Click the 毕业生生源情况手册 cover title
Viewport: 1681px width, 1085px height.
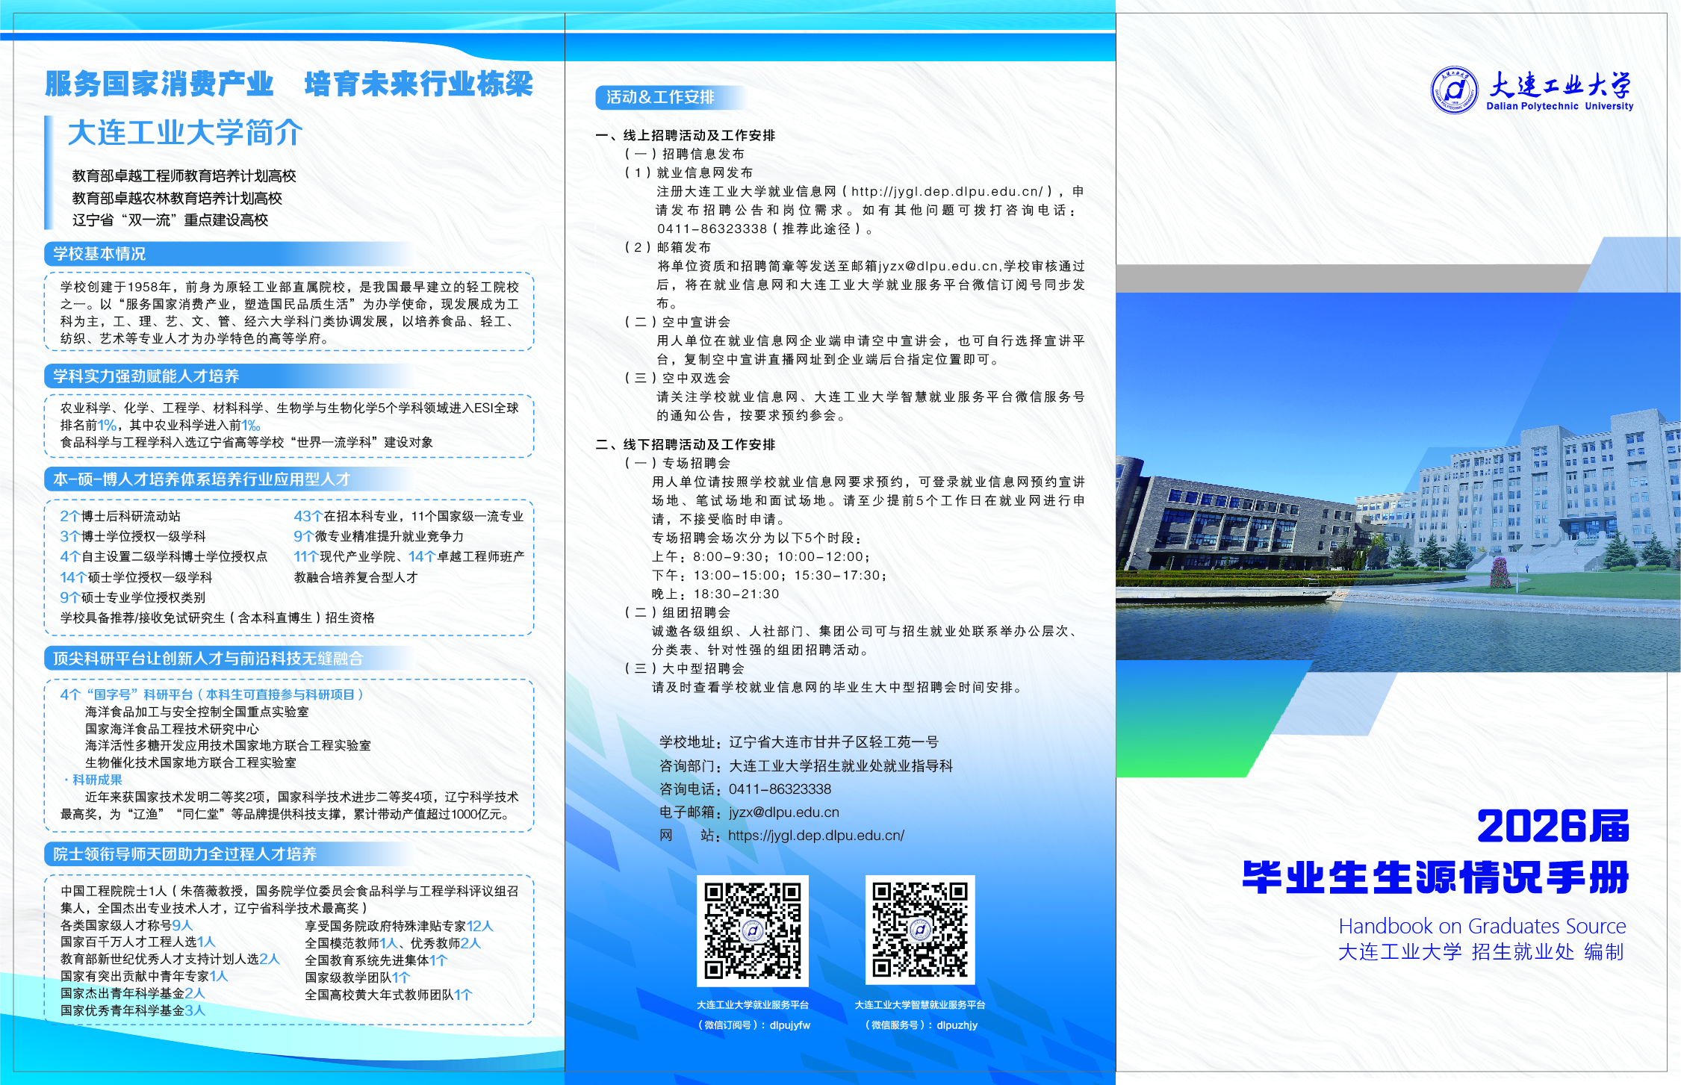tap(1435, 877)
